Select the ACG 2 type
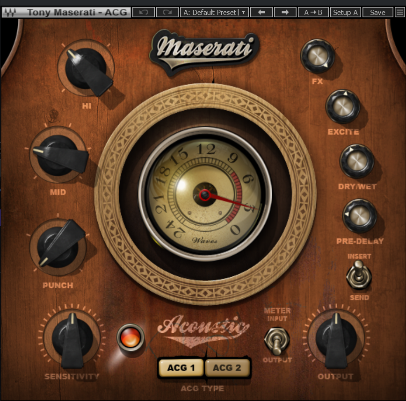406x401 pixels. click(227, 368)
